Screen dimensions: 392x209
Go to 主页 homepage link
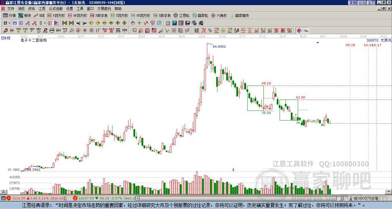pyautogui.click(x=371, y=3)
